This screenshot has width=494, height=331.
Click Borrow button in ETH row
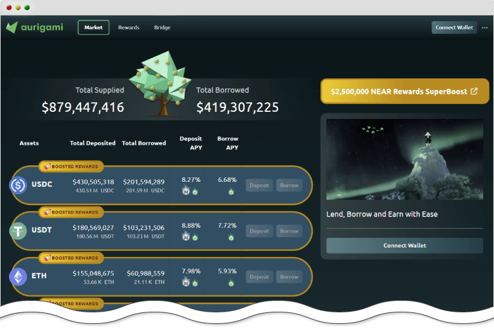(289, 277)
